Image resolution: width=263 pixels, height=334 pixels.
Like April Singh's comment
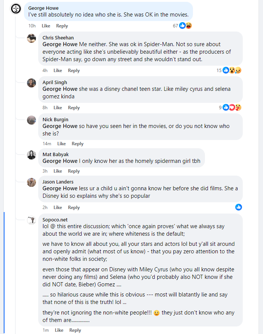[x=58, y=108]
